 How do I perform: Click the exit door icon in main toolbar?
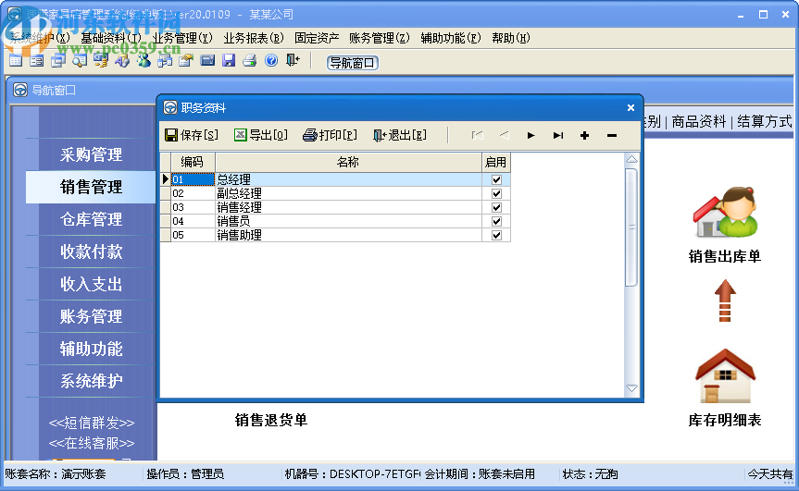pyautogui.click(x=293, y=61)
